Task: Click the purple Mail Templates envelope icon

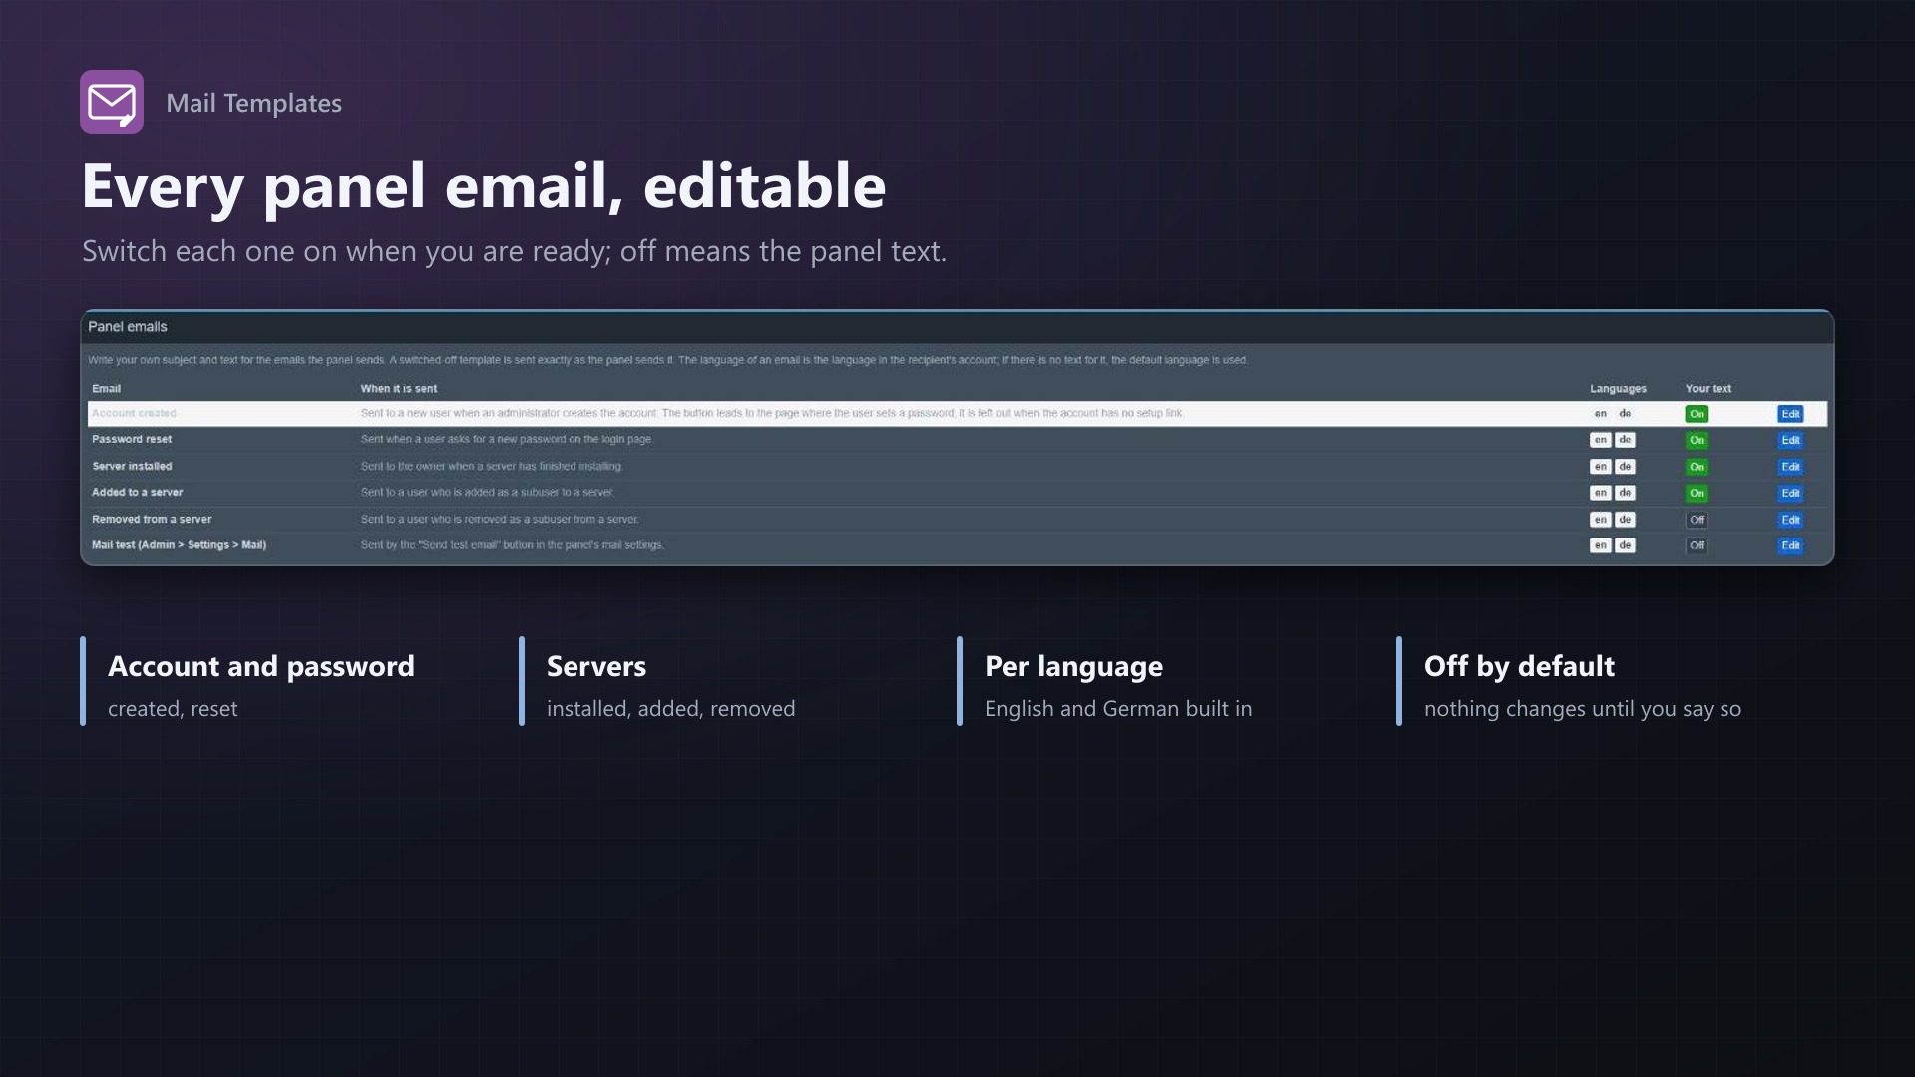Action: [112, 102]
